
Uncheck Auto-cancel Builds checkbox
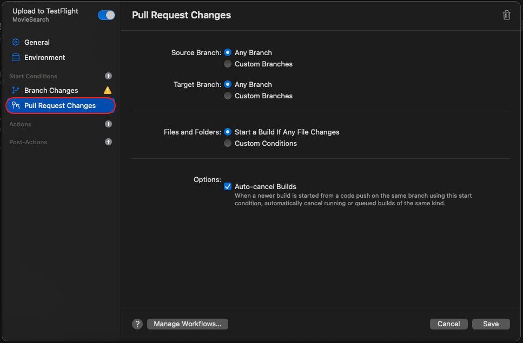pyautogui.click(x=228, y=186)
